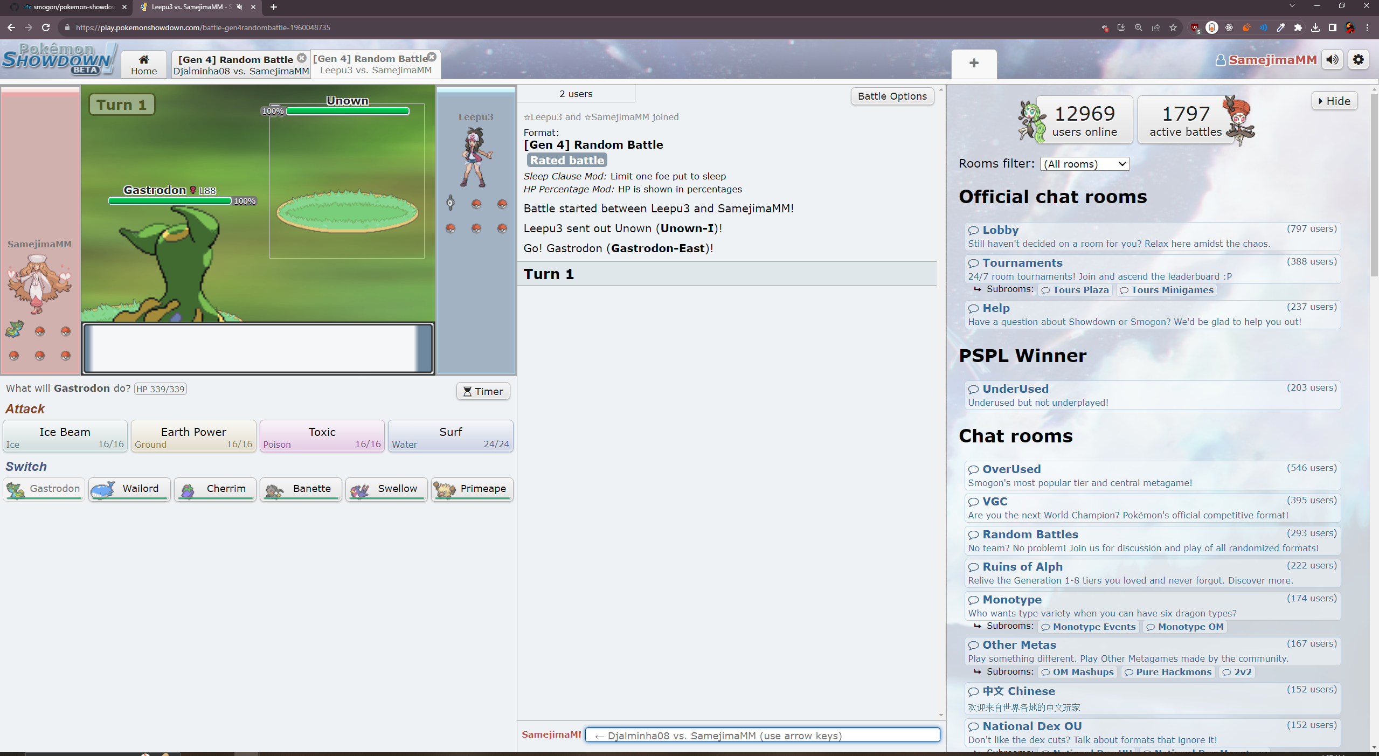This screenshot has width=1379, height=756.
Task: Mute game sound with the speaker toggle
Action: [1332, 59]
